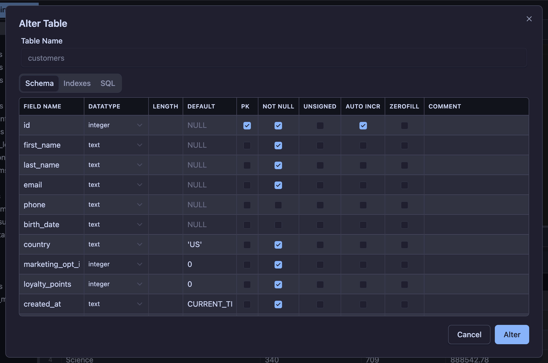
Task: Enable Auto Incr for loyalty_points
Action: [363, 285]
